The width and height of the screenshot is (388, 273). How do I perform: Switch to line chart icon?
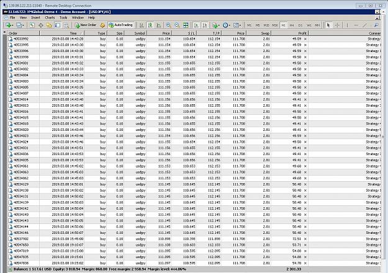coord(159,25)
